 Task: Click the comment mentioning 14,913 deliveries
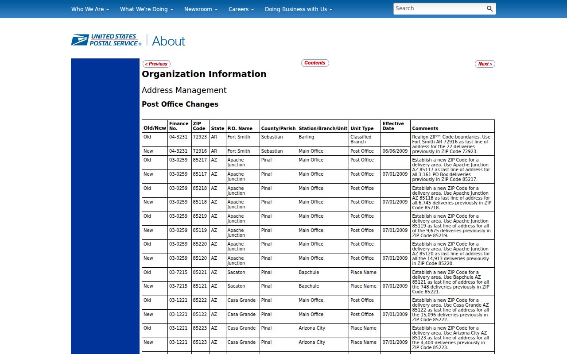pos(452,254)
